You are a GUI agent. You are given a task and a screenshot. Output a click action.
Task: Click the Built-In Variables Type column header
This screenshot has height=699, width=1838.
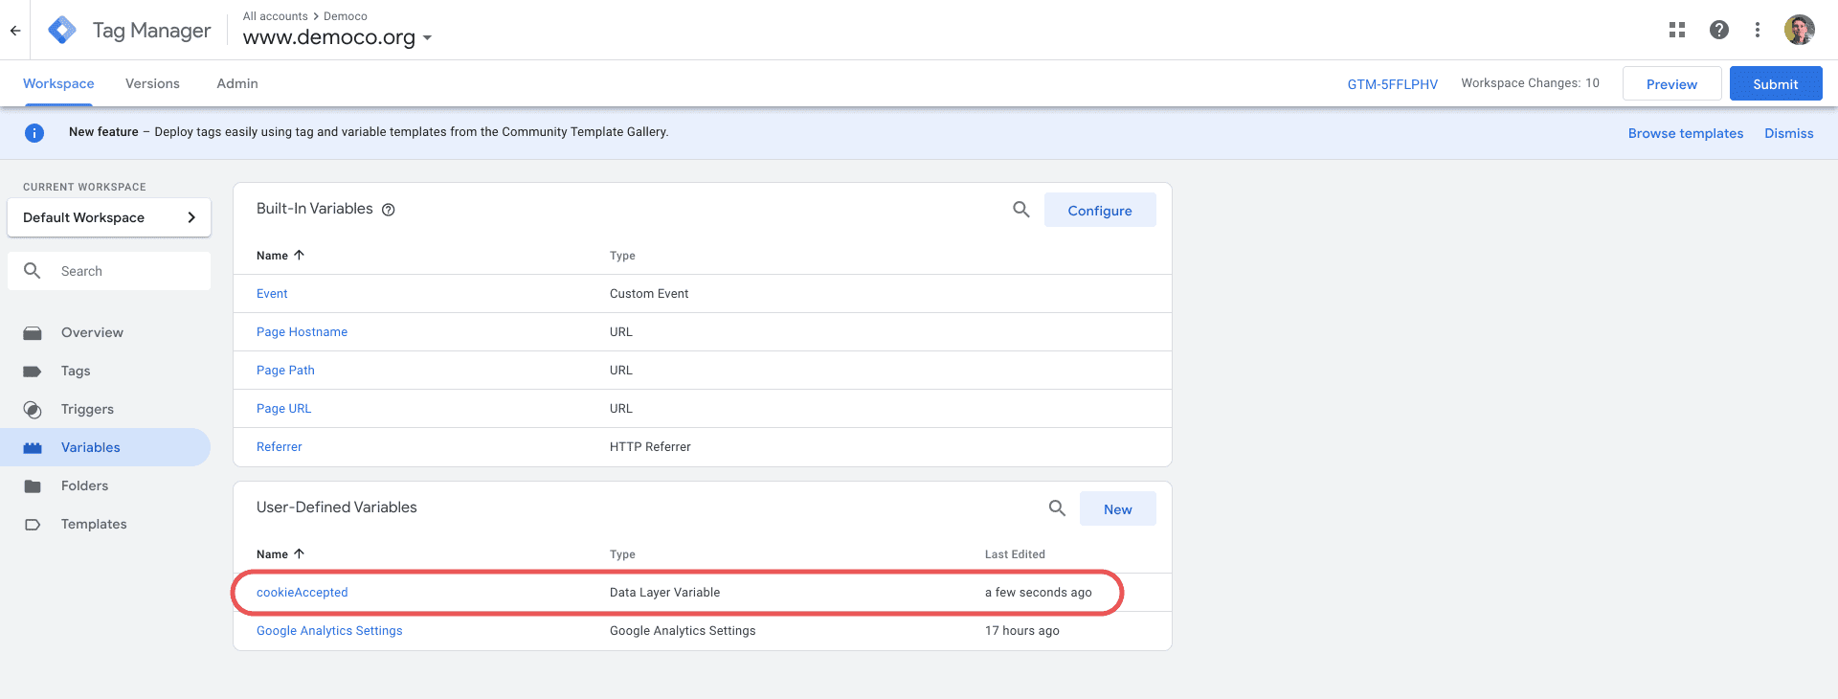(x=622, y=256)
